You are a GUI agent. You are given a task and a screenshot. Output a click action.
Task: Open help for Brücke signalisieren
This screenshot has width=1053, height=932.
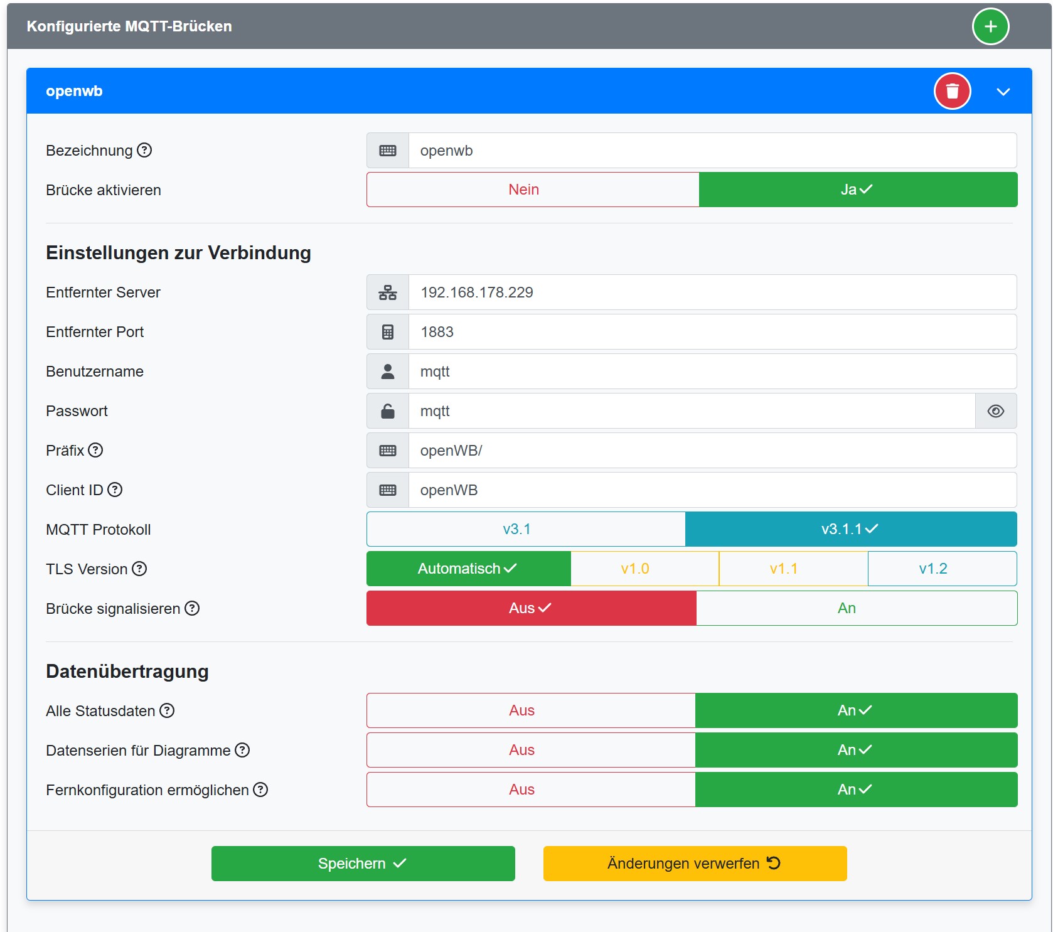[192, 609]
